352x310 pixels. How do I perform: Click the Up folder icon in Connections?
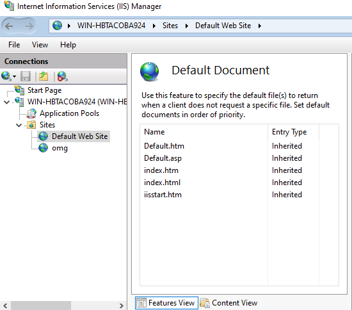point(44,76)
